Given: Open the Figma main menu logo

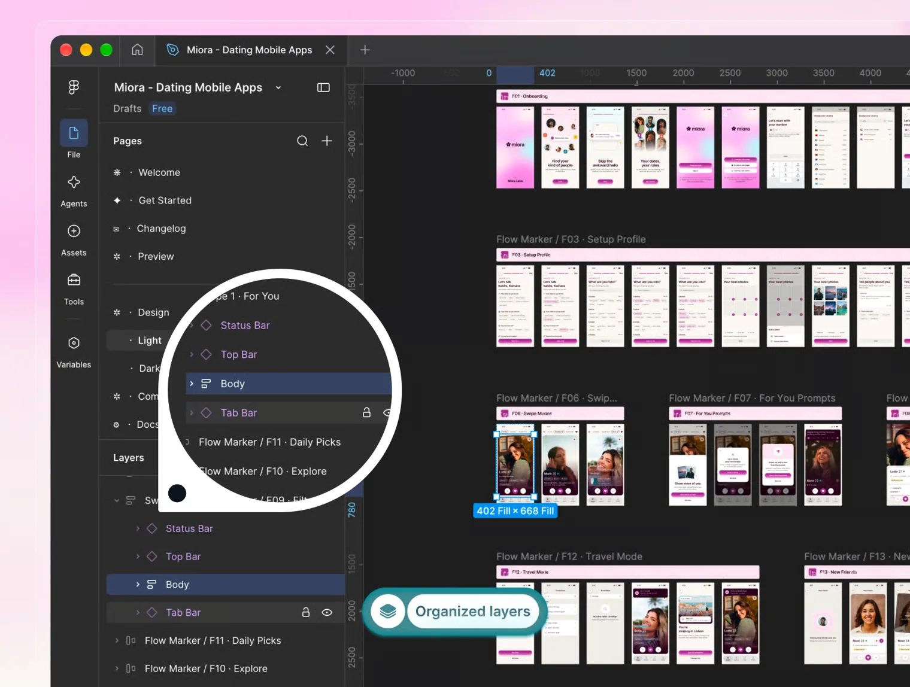Looking at the screenshot, I should click(x=74, y=87).
